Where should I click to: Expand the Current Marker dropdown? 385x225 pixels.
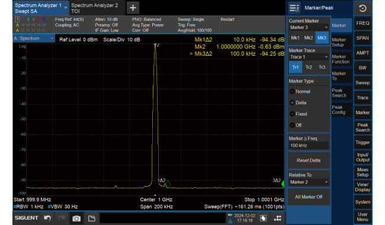pos(309,27)
